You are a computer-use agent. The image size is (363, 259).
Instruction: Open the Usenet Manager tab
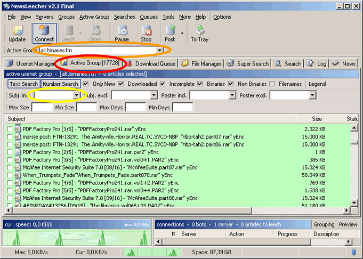point(30,63)
